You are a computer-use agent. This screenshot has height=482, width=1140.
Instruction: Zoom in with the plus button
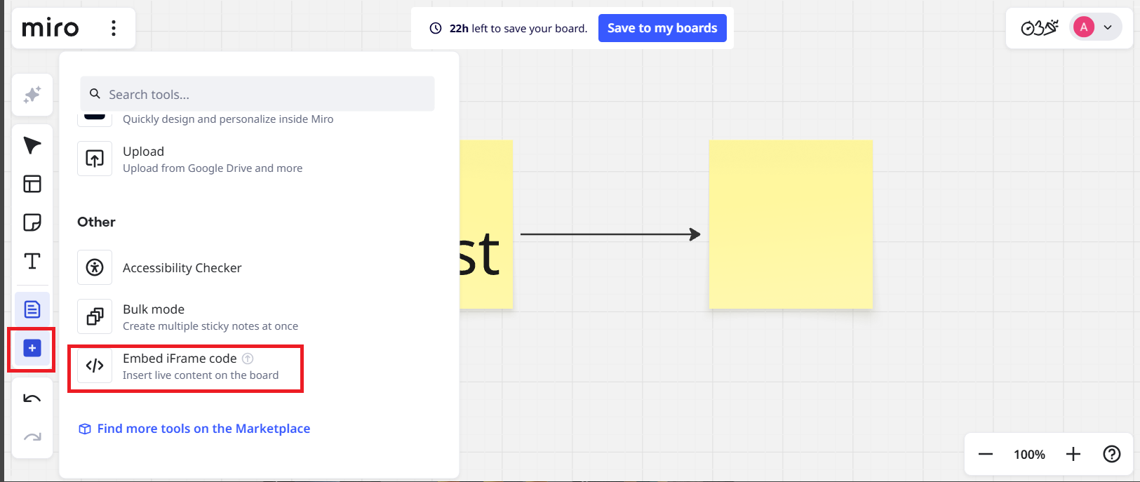1073,454
